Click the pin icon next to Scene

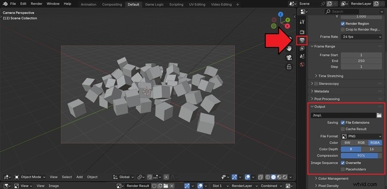pyautogui.click(x=323, y=4)
